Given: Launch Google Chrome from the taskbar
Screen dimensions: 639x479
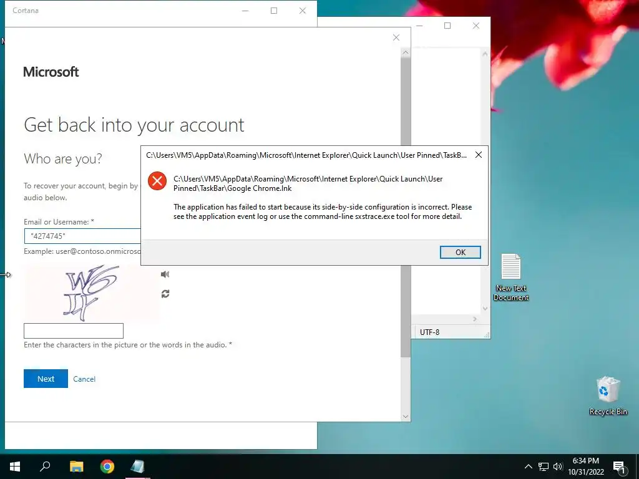Looking at the screenshot, I should click(107, 467).
